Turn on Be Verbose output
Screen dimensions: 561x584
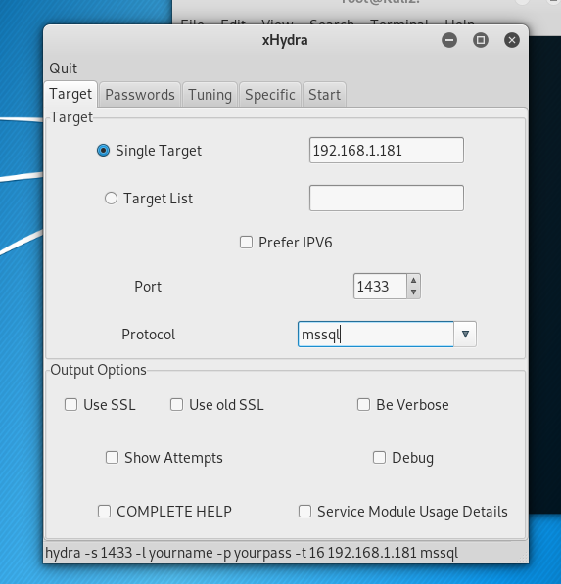[364, 404]
